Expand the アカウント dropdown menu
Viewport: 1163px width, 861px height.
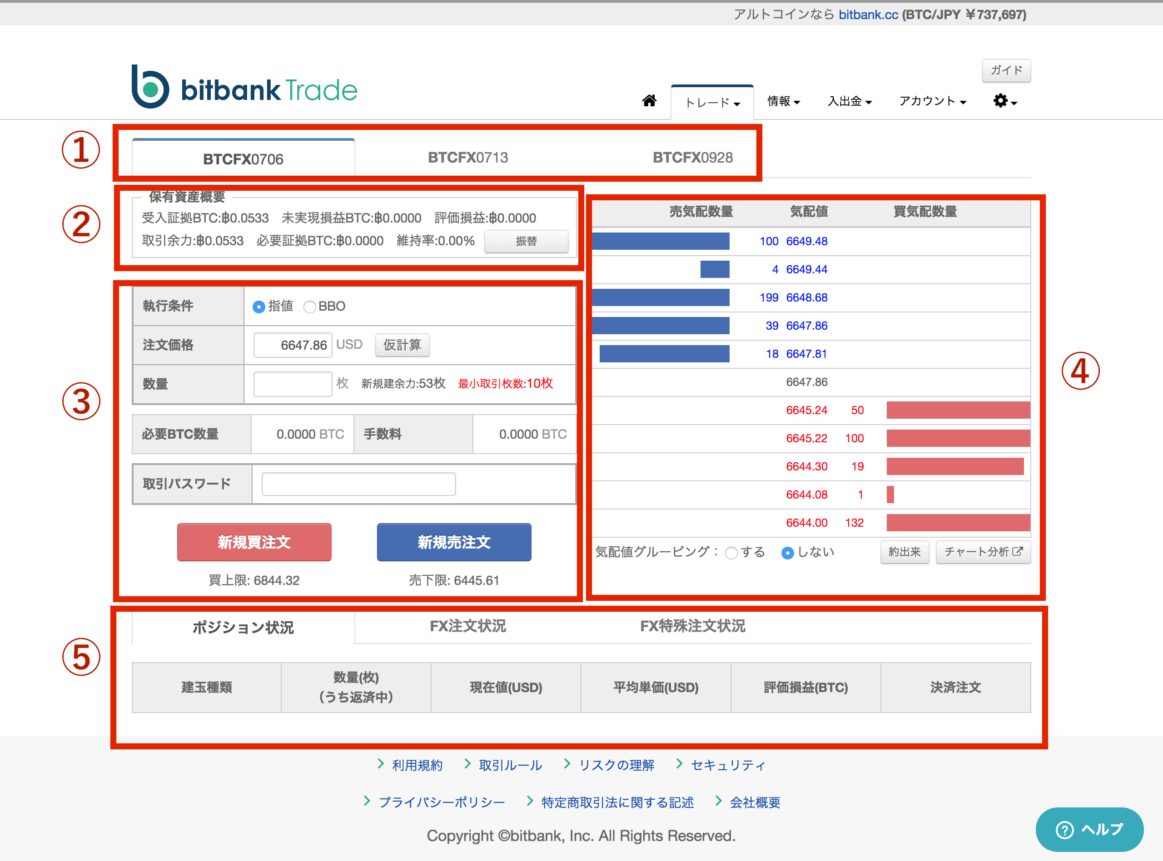tap(933, 101)
